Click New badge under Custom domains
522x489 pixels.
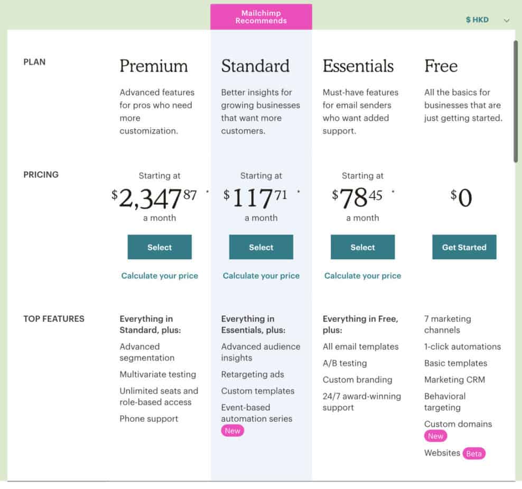tap(435, 436)
